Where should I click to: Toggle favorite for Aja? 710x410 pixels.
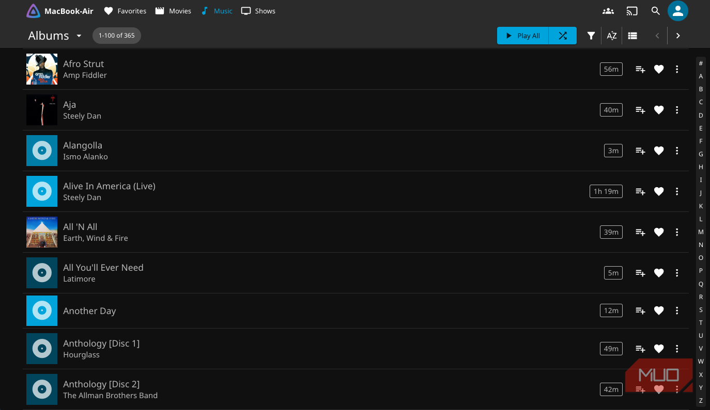pos(659,110)
